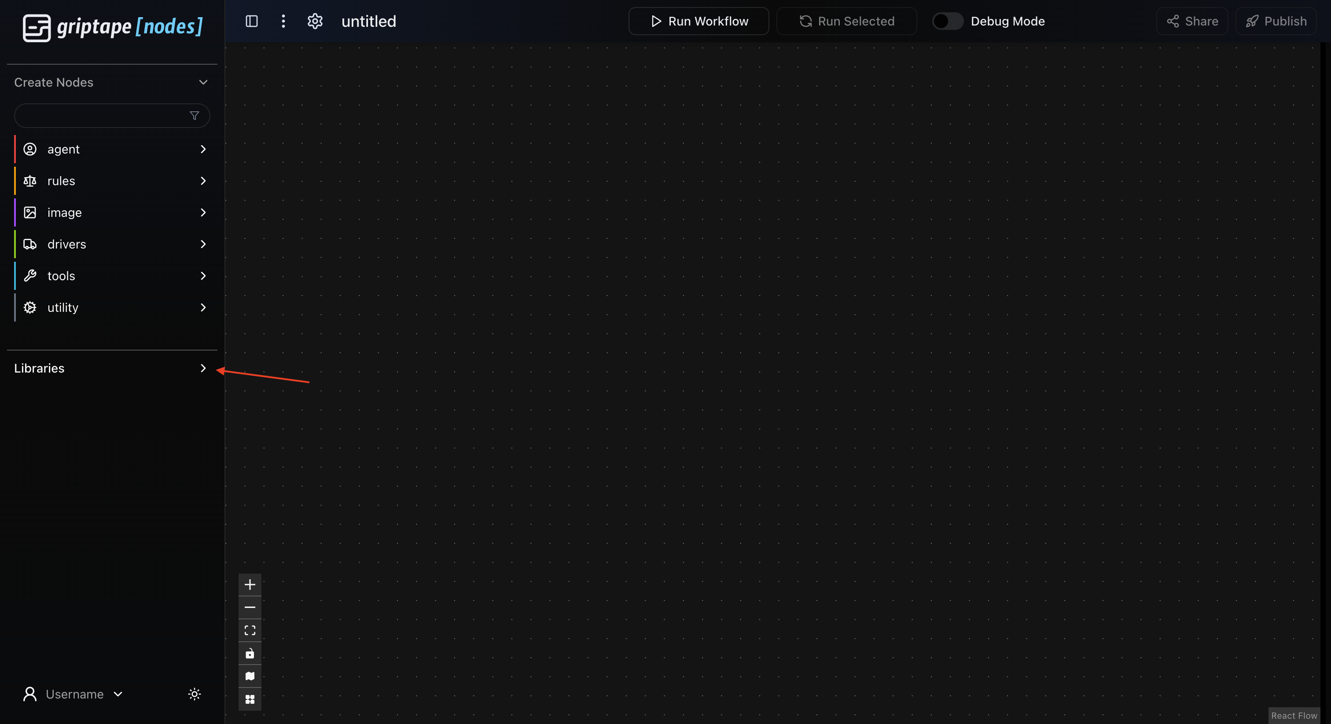
Task: Toggle the sidebar panel icon
Action: [x=252, y=21]
